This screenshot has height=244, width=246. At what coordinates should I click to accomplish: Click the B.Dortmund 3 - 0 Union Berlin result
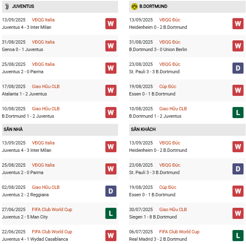pyautogui.click(x=158, y=49)
